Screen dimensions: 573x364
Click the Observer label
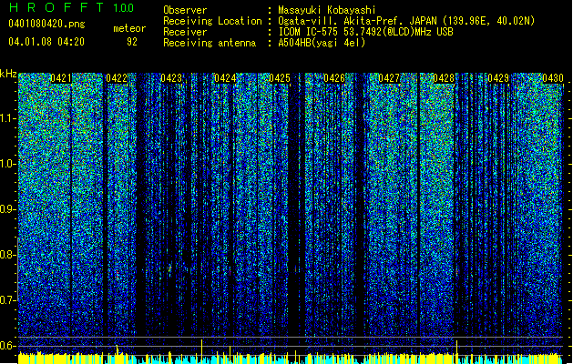[x=185, y=10]
